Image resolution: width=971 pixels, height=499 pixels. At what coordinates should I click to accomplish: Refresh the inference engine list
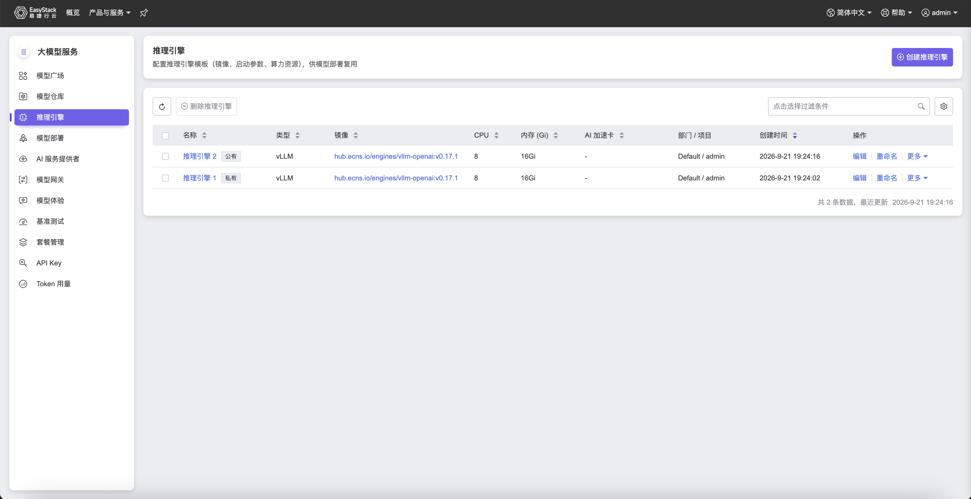tap(162, 106)
